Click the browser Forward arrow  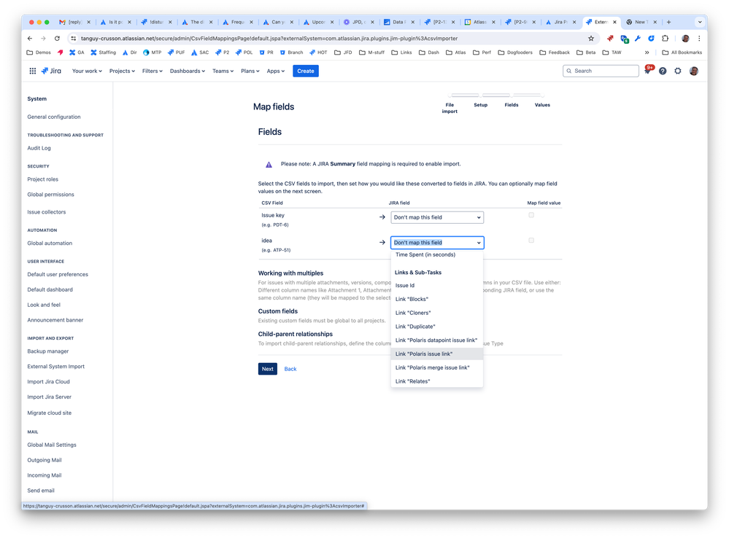click(x=43, y=39)
